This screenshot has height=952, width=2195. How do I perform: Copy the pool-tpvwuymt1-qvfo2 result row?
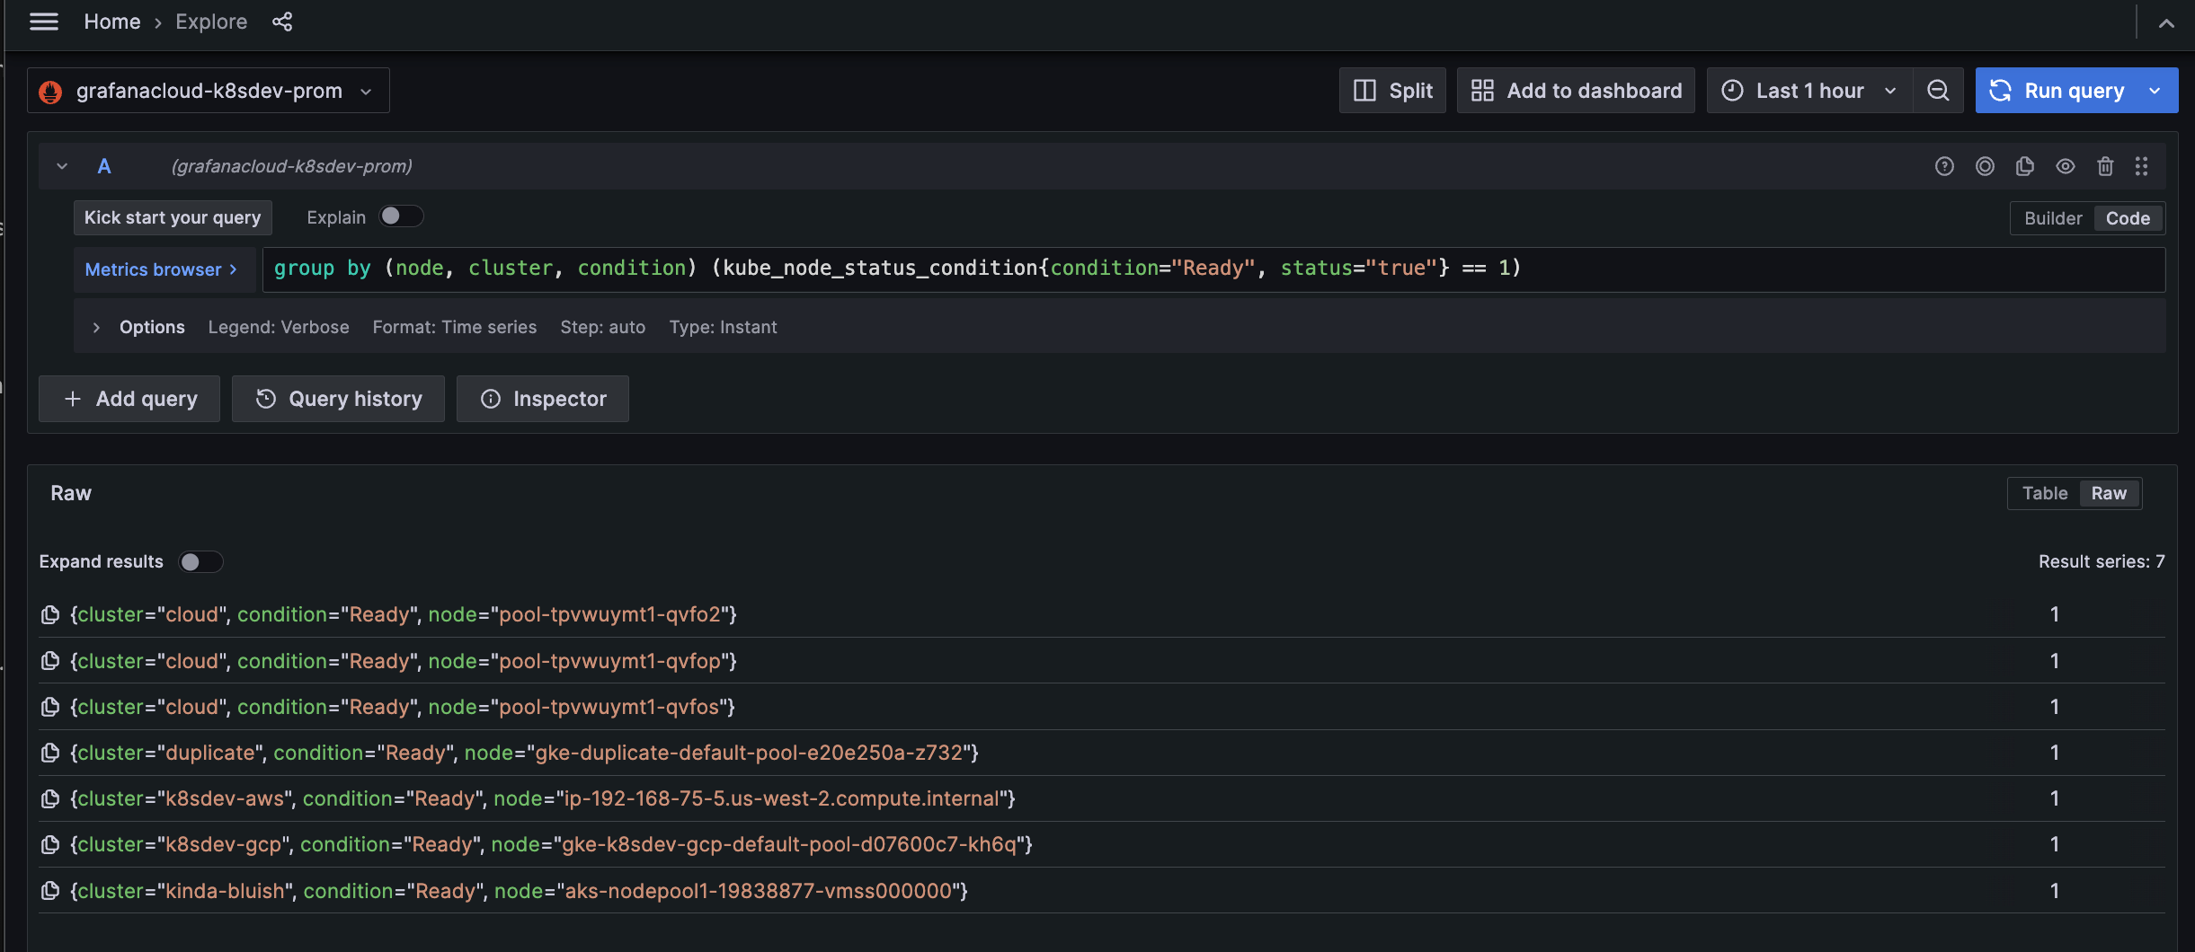(x=50, y=614)
